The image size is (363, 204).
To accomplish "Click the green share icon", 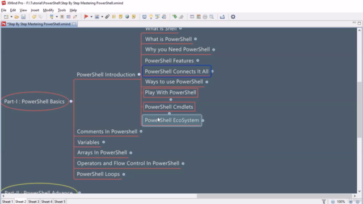I will (175, 17).
